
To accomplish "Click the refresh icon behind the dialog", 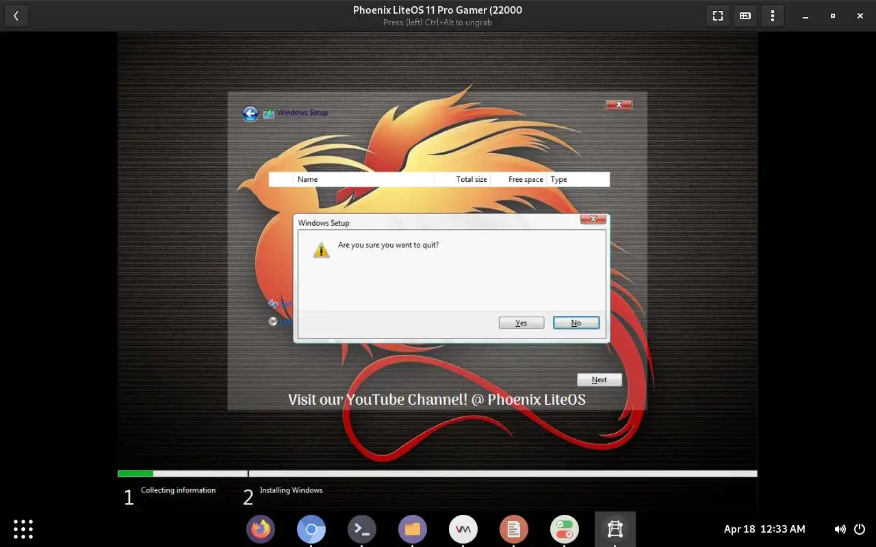I will coord(273,304).
